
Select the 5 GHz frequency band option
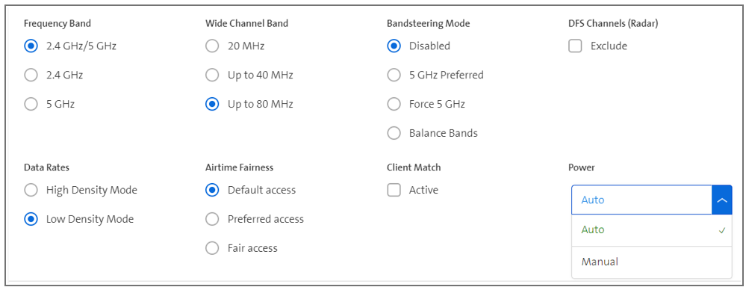pyautogui.click(x=31, y=104)
